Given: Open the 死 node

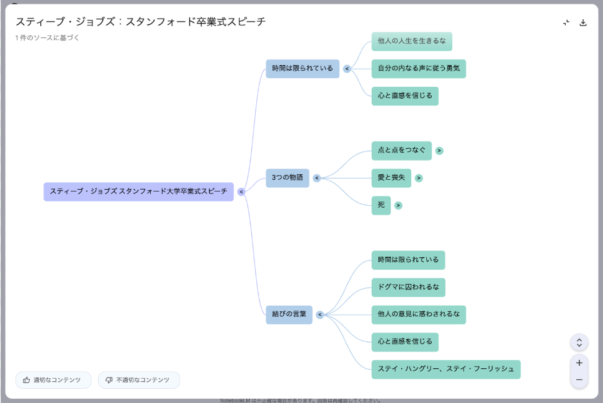Looking at the screenshot, I should pyautogui.click(x=381, y=206).
